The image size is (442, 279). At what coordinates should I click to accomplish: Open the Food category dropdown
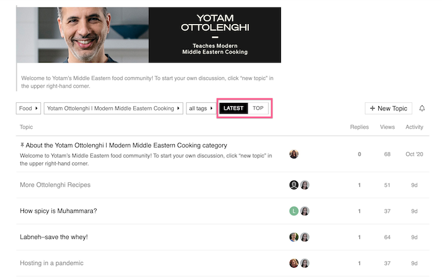tap(28, 108)
